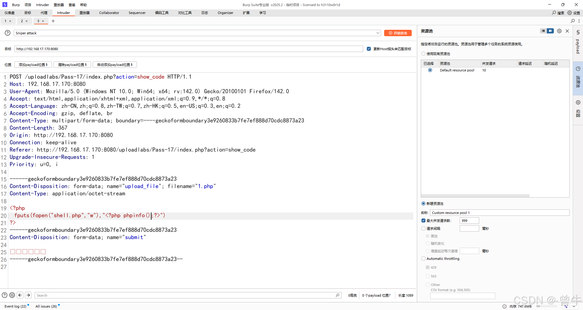Enable the request interval checkbox
Screen dimensions: 583x310
[423, 228]
